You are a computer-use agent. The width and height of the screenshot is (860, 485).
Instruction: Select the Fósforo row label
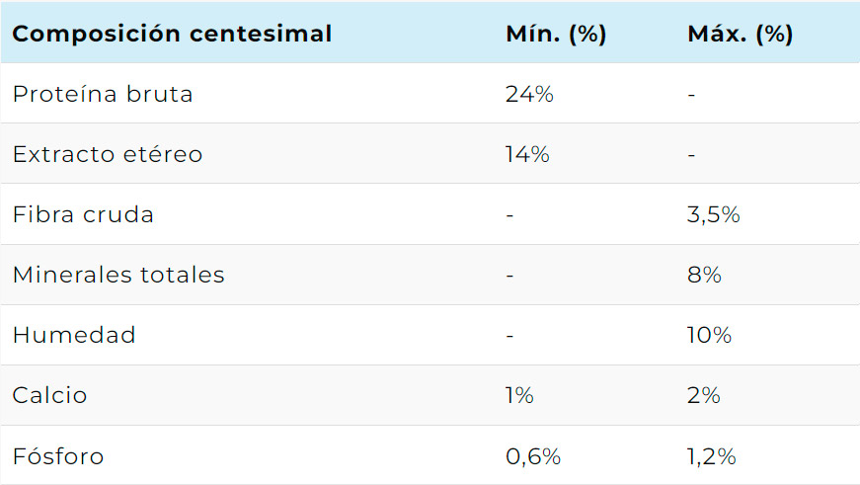58,456
